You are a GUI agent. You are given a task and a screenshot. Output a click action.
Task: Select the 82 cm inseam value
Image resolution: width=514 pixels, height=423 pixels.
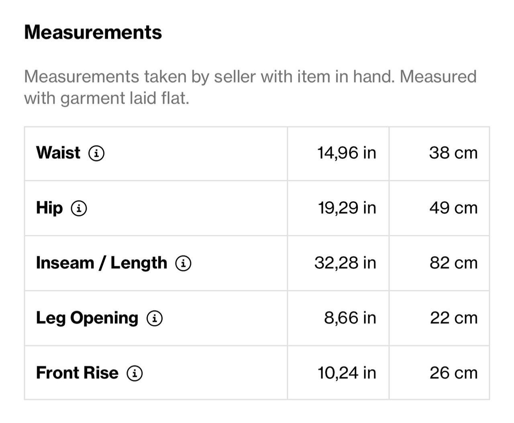tap(453, 263)
